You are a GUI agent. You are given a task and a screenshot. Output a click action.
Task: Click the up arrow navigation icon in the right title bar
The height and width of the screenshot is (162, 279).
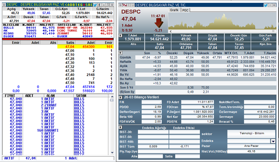(x=133, y=5)
